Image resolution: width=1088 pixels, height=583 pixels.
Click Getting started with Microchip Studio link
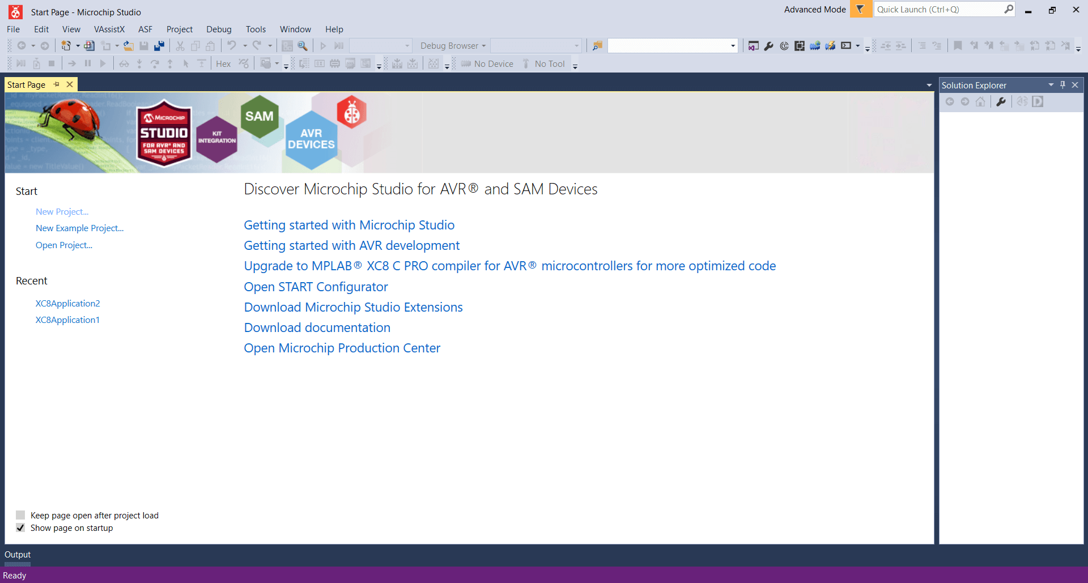(x=349, y=225)
